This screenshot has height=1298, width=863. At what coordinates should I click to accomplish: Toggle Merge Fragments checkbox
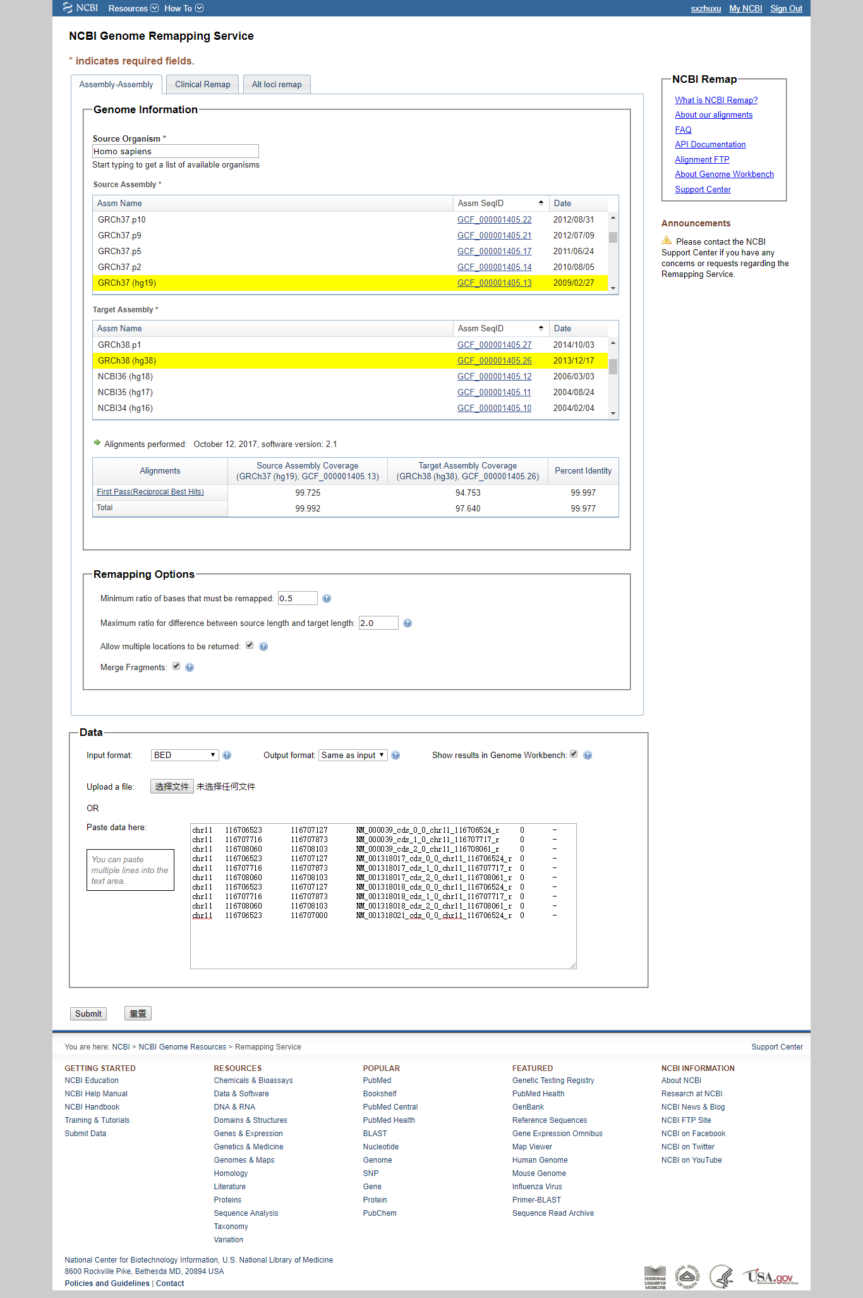click(x=176, y=666)
